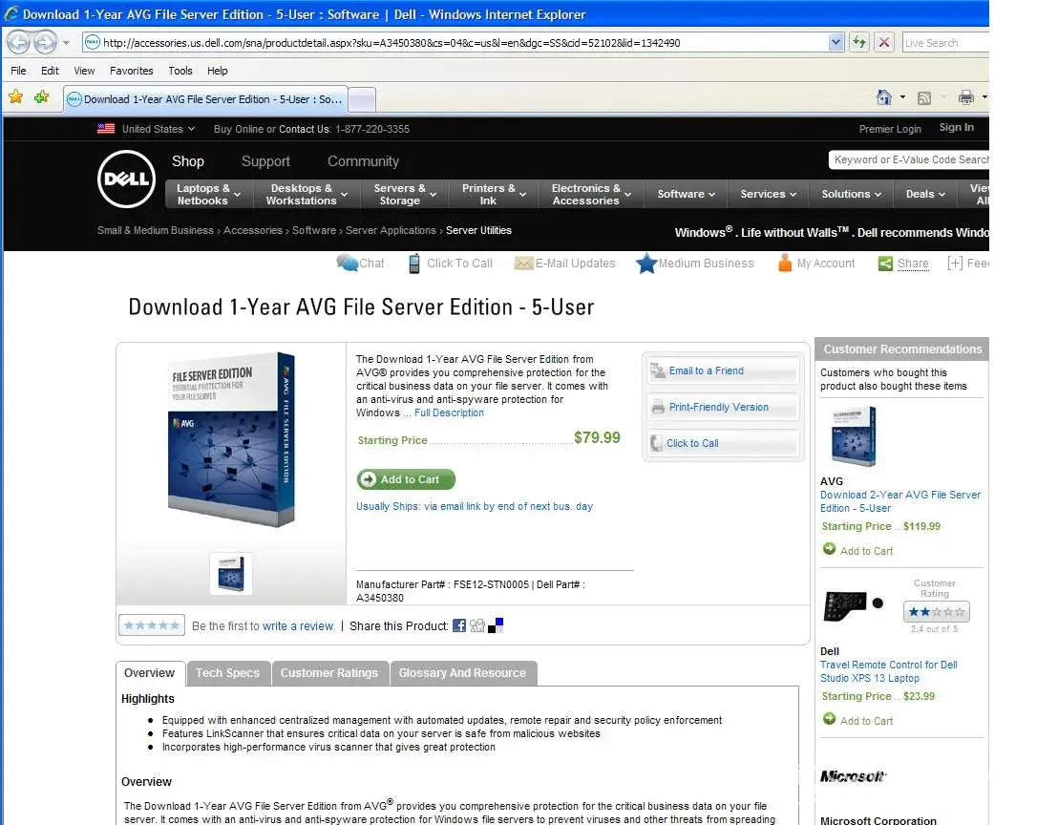Open the Glossary And Resource tab
The width and height of the screenshot is (1037, 825).
click(x=462, y=673)
